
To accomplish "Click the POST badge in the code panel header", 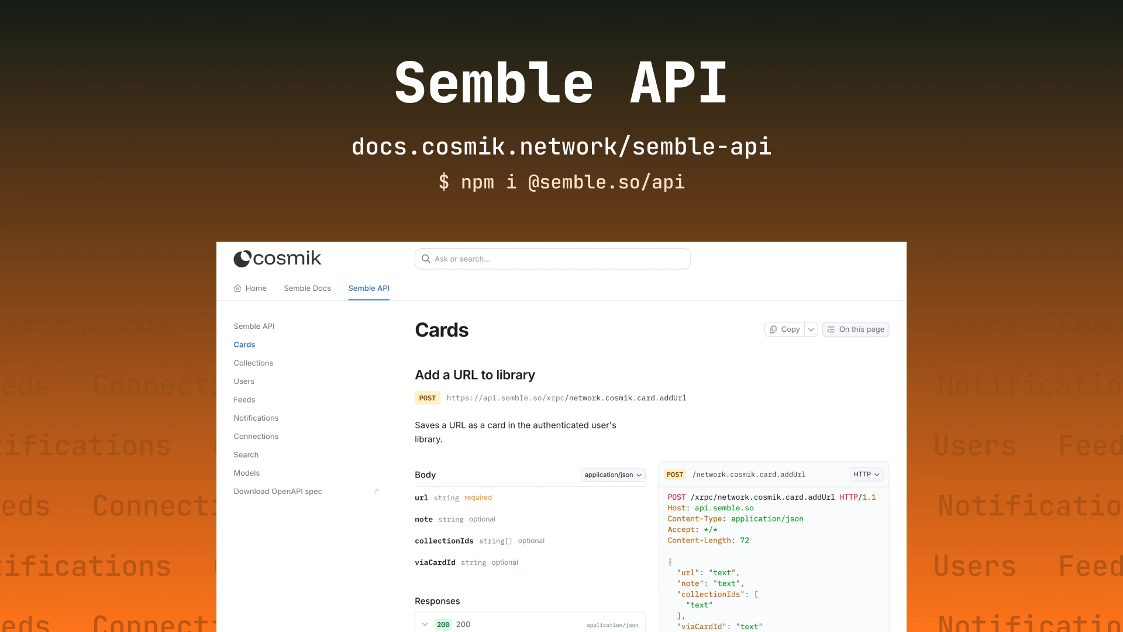I will pos(675,475).
